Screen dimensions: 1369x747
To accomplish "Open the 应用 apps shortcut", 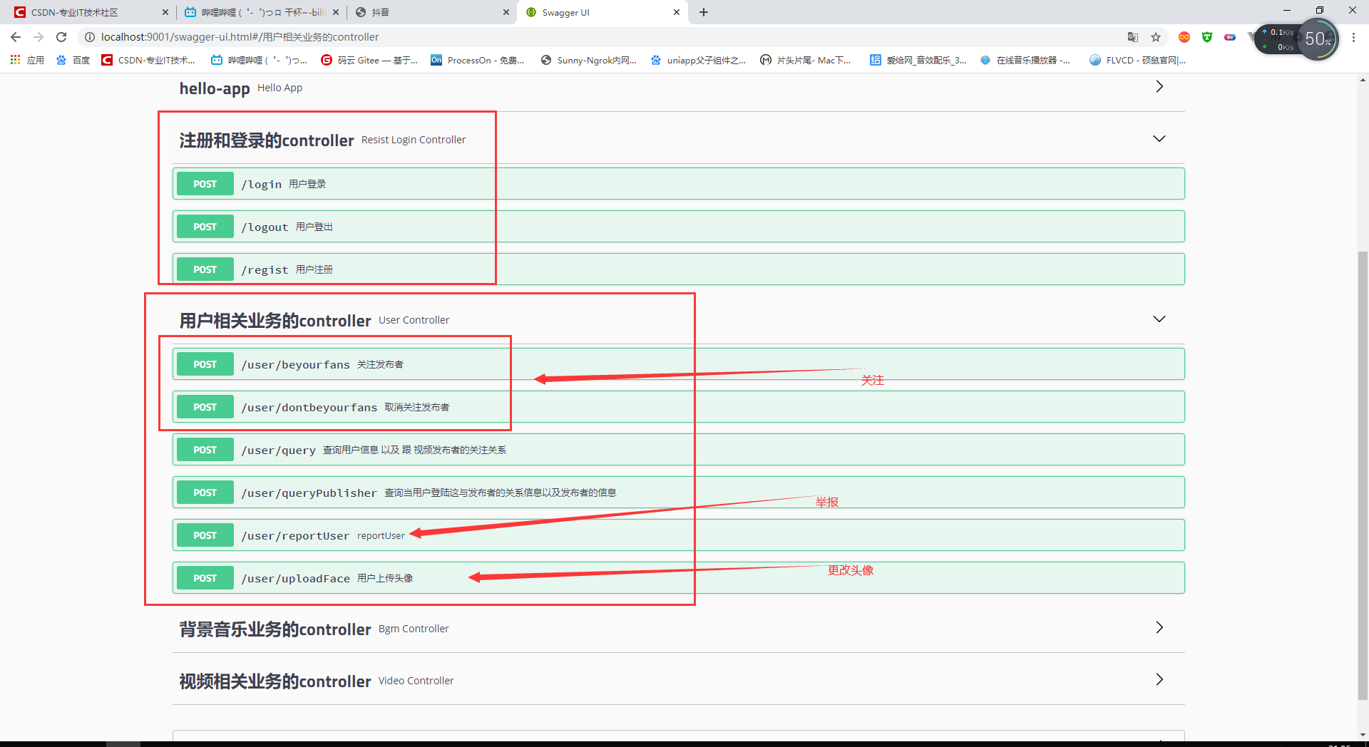I will tap(27, 60).
